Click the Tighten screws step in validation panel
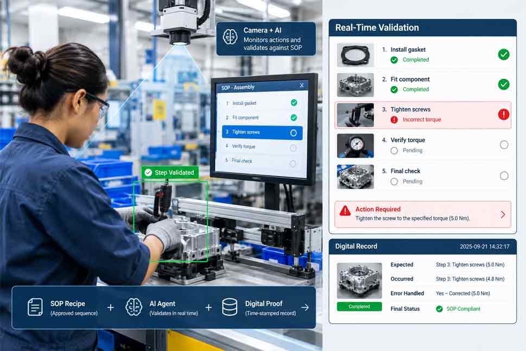Image resolution: width=526 pixels, height=351 pixels. [423, 115]
